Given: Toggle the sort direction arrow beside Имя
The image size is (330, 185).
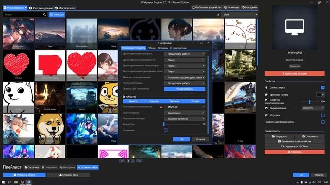Looking at the screenshot, I should (218, 15).
